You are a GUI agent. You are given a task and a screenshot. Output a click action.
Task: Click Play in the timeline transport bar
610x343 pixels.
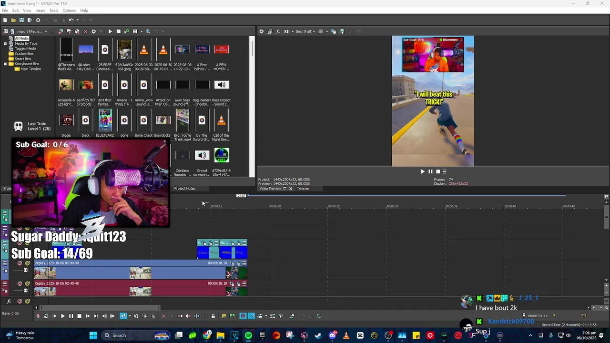62,316
